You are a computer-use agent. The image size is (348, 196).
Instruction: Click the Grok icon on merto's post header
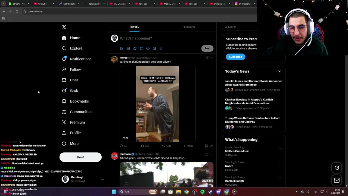tap(207, 58)
